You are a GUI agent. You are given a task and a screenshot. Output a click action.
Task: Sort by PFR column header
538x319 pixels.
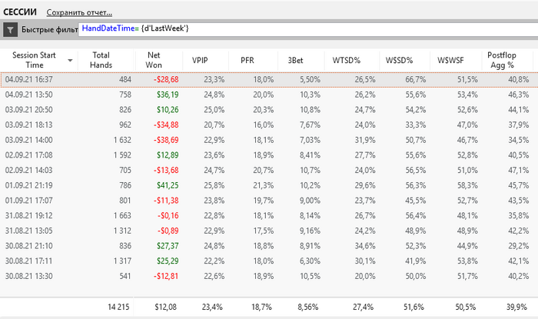click(247, 61)
